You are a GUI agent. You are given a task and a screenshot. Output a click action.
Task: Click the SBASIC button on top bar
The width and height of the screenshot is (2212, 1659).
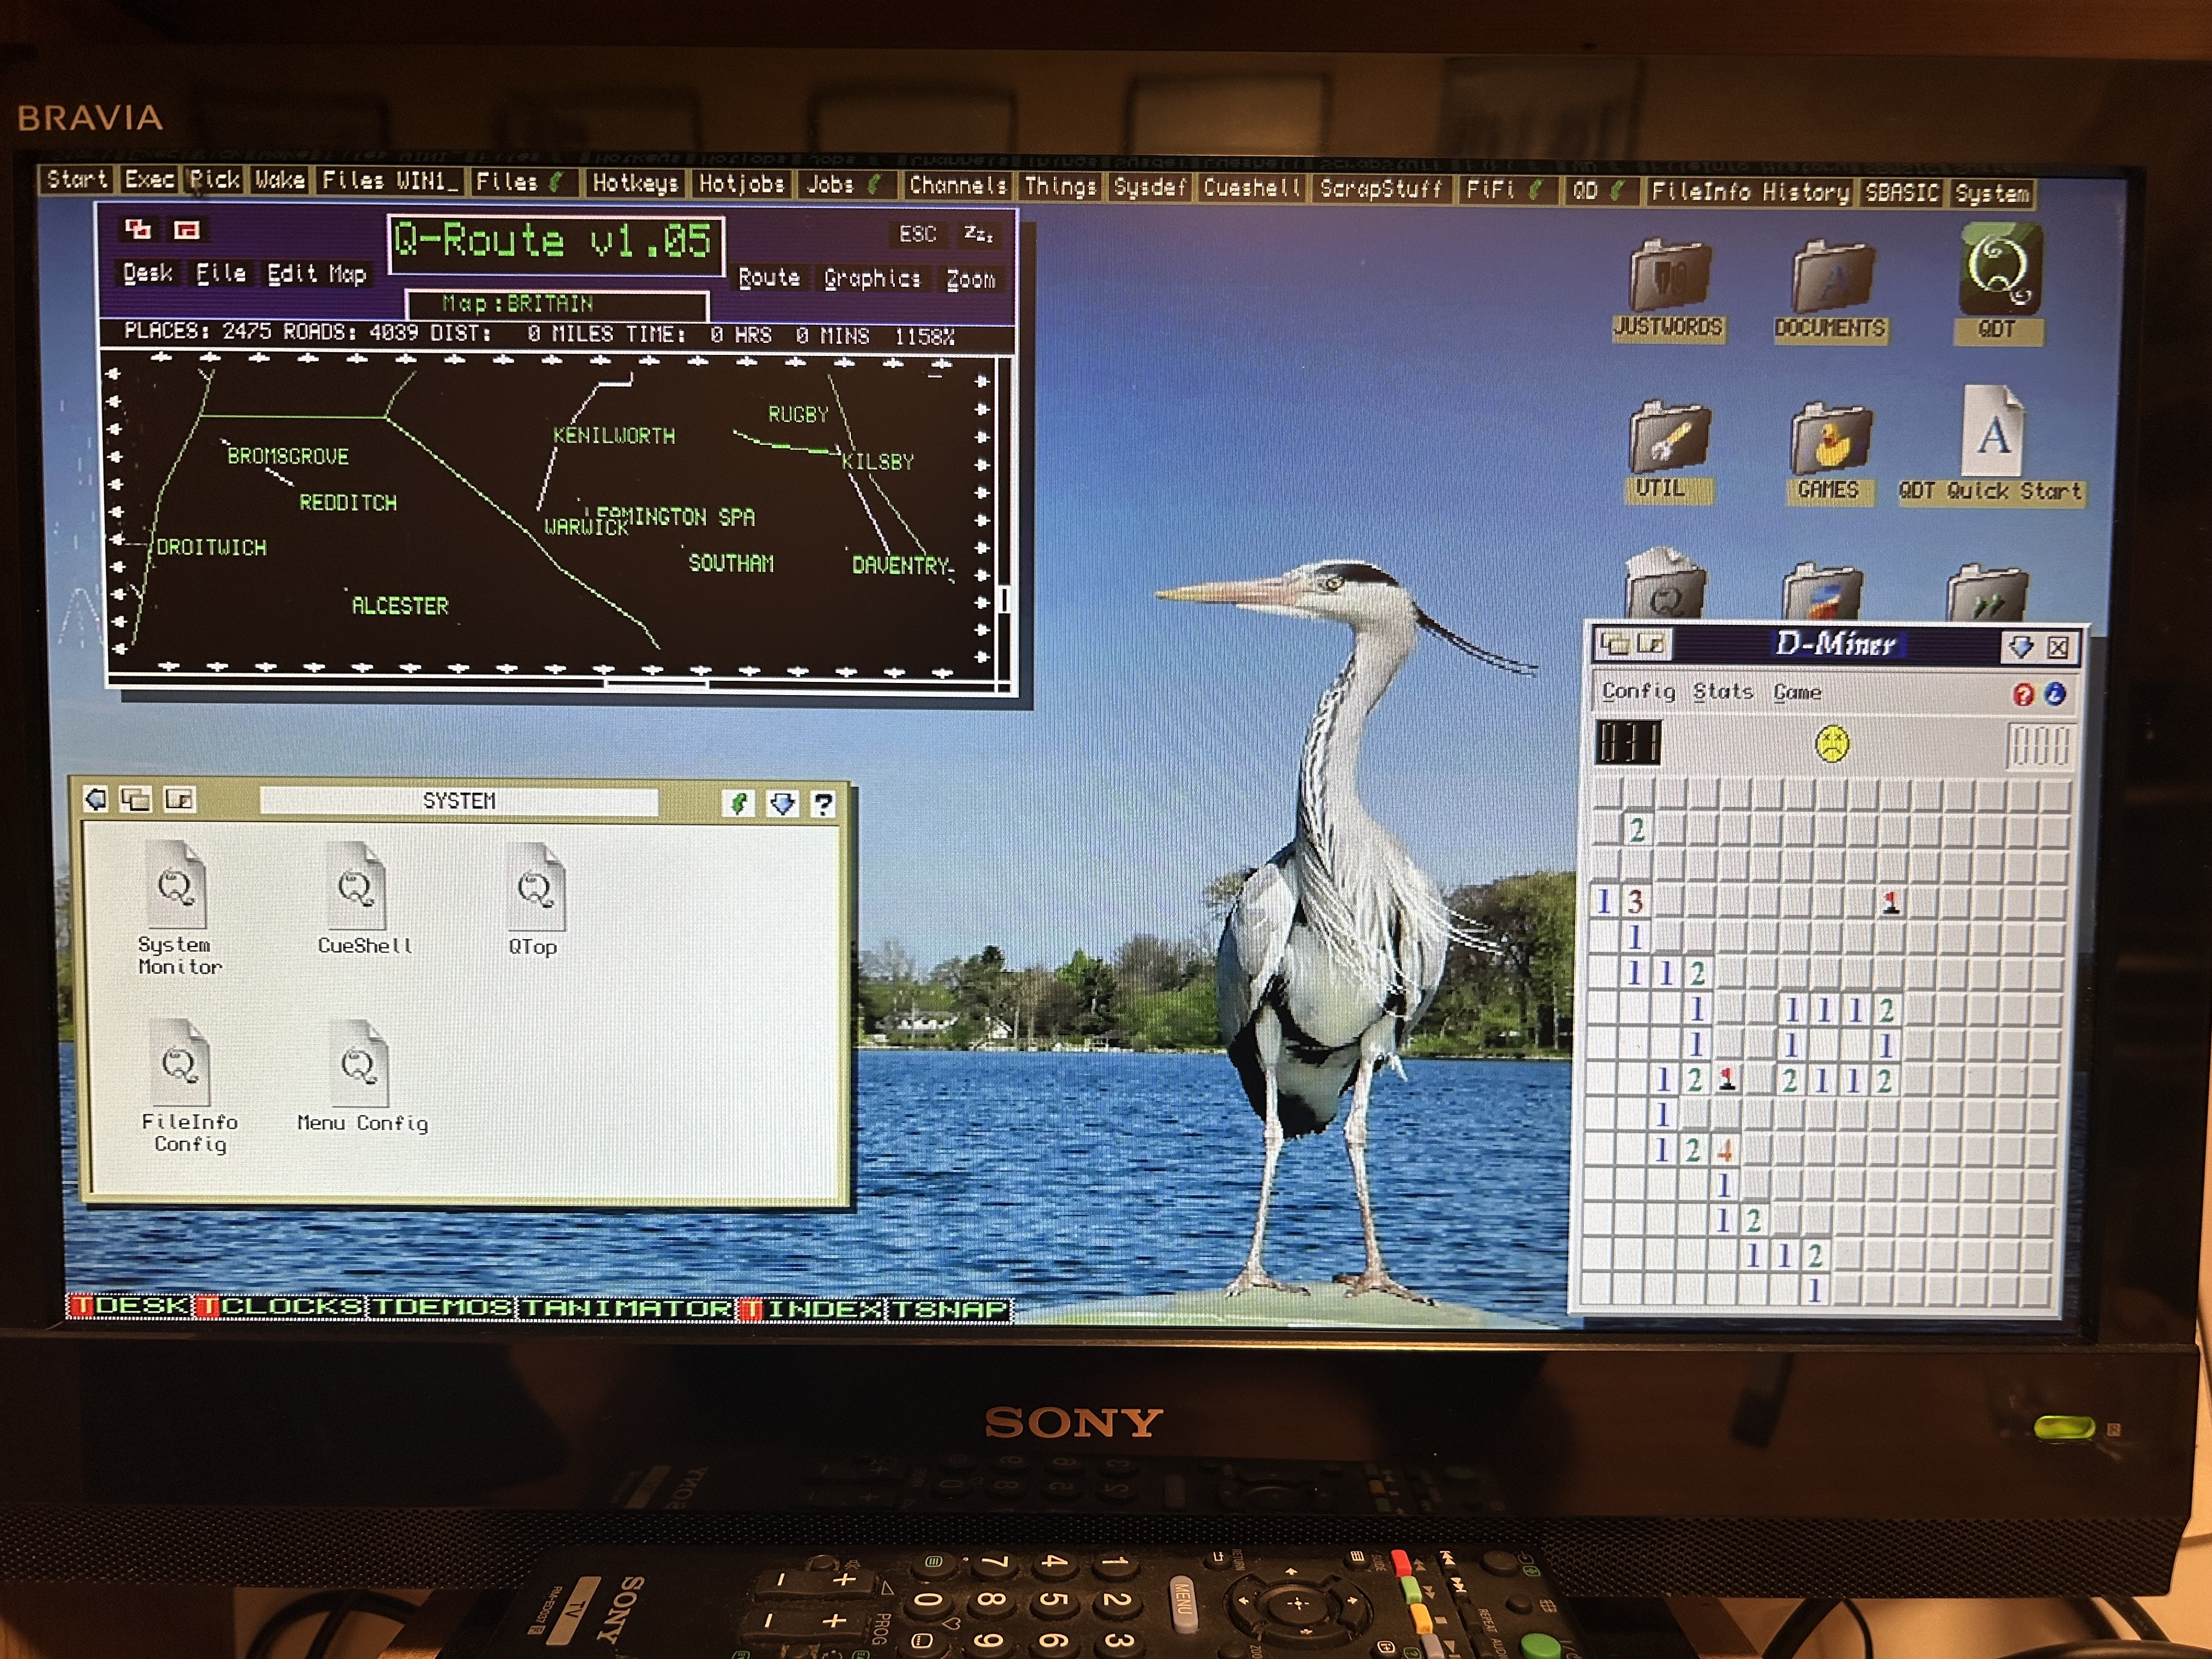[x=1902, y=193]
